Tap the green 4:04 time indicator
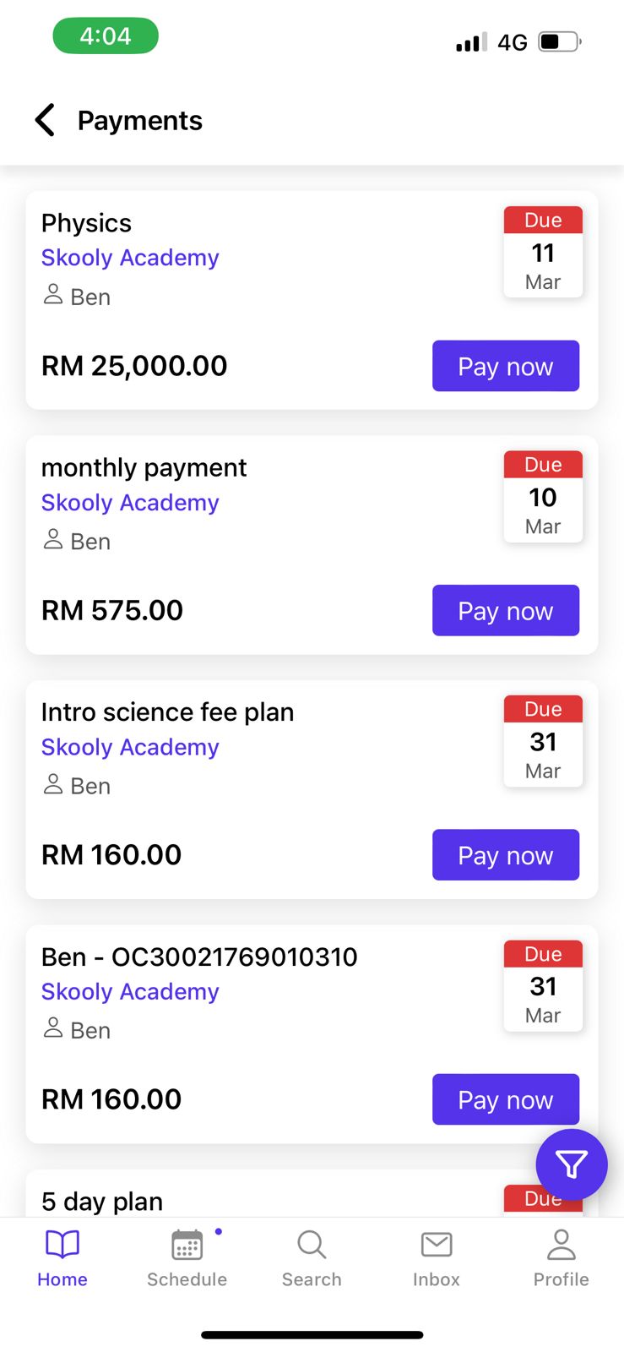624x1352 pixels. 106,36
